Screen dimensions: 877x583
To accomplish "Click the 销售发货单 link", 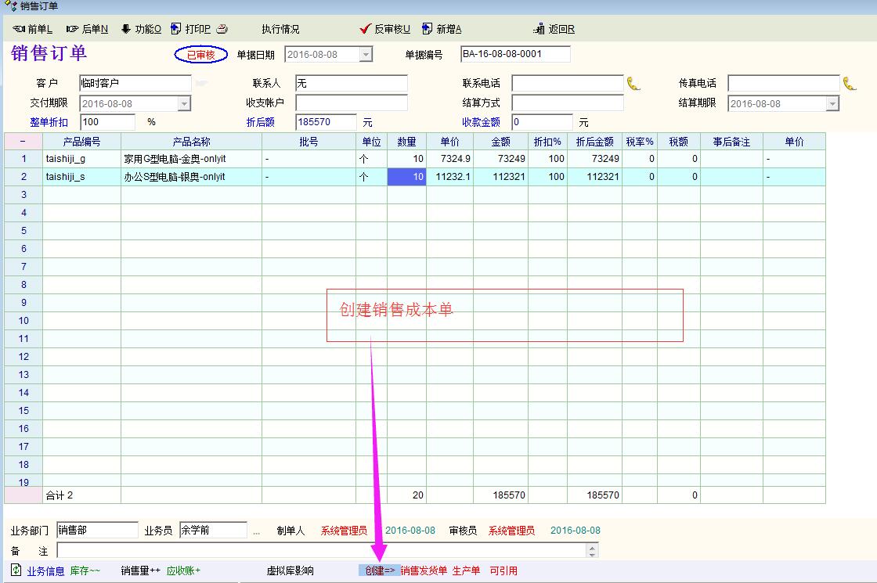I will 424,570.
